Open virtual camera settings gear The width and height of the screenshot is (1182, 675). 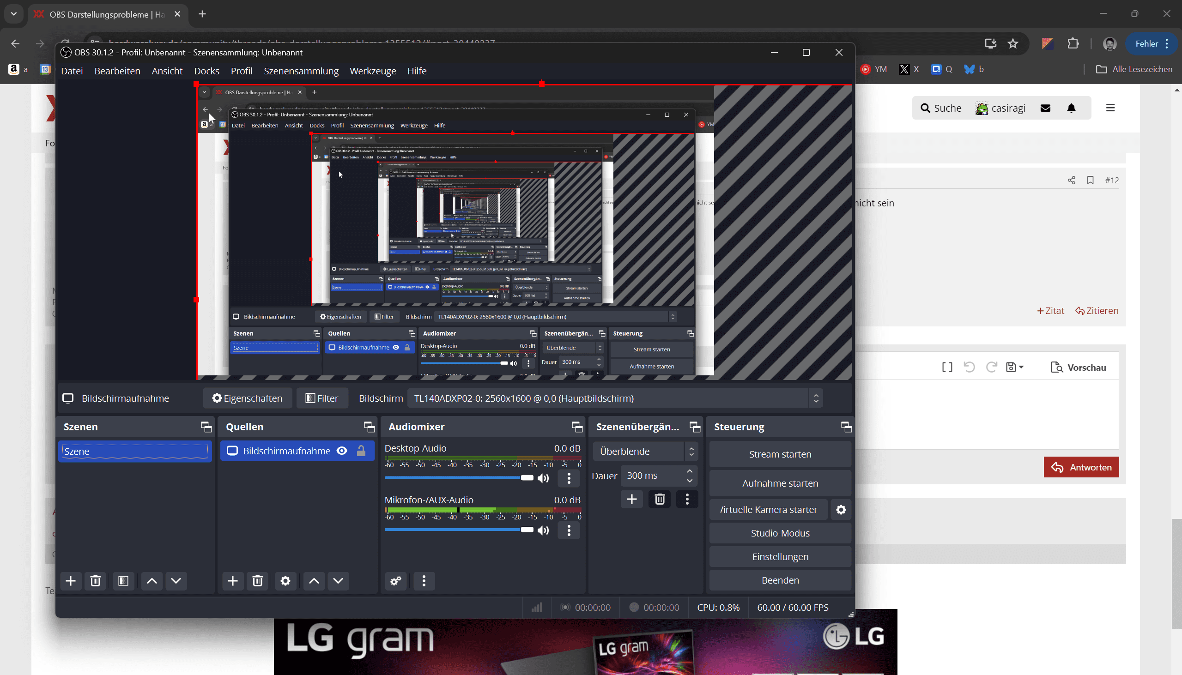[x=841, y=510]
